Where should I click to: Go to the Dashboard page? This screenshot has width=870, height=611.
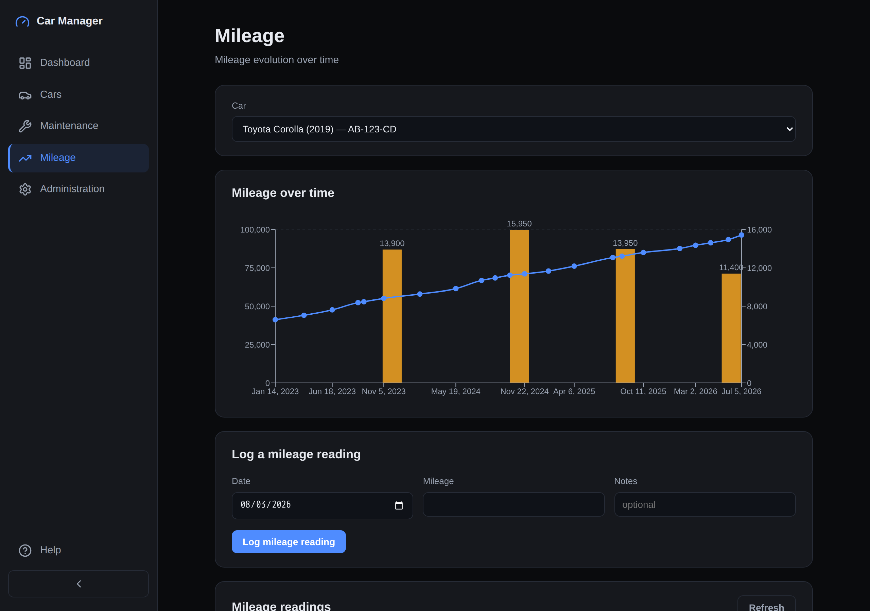[x=79, y=63]
